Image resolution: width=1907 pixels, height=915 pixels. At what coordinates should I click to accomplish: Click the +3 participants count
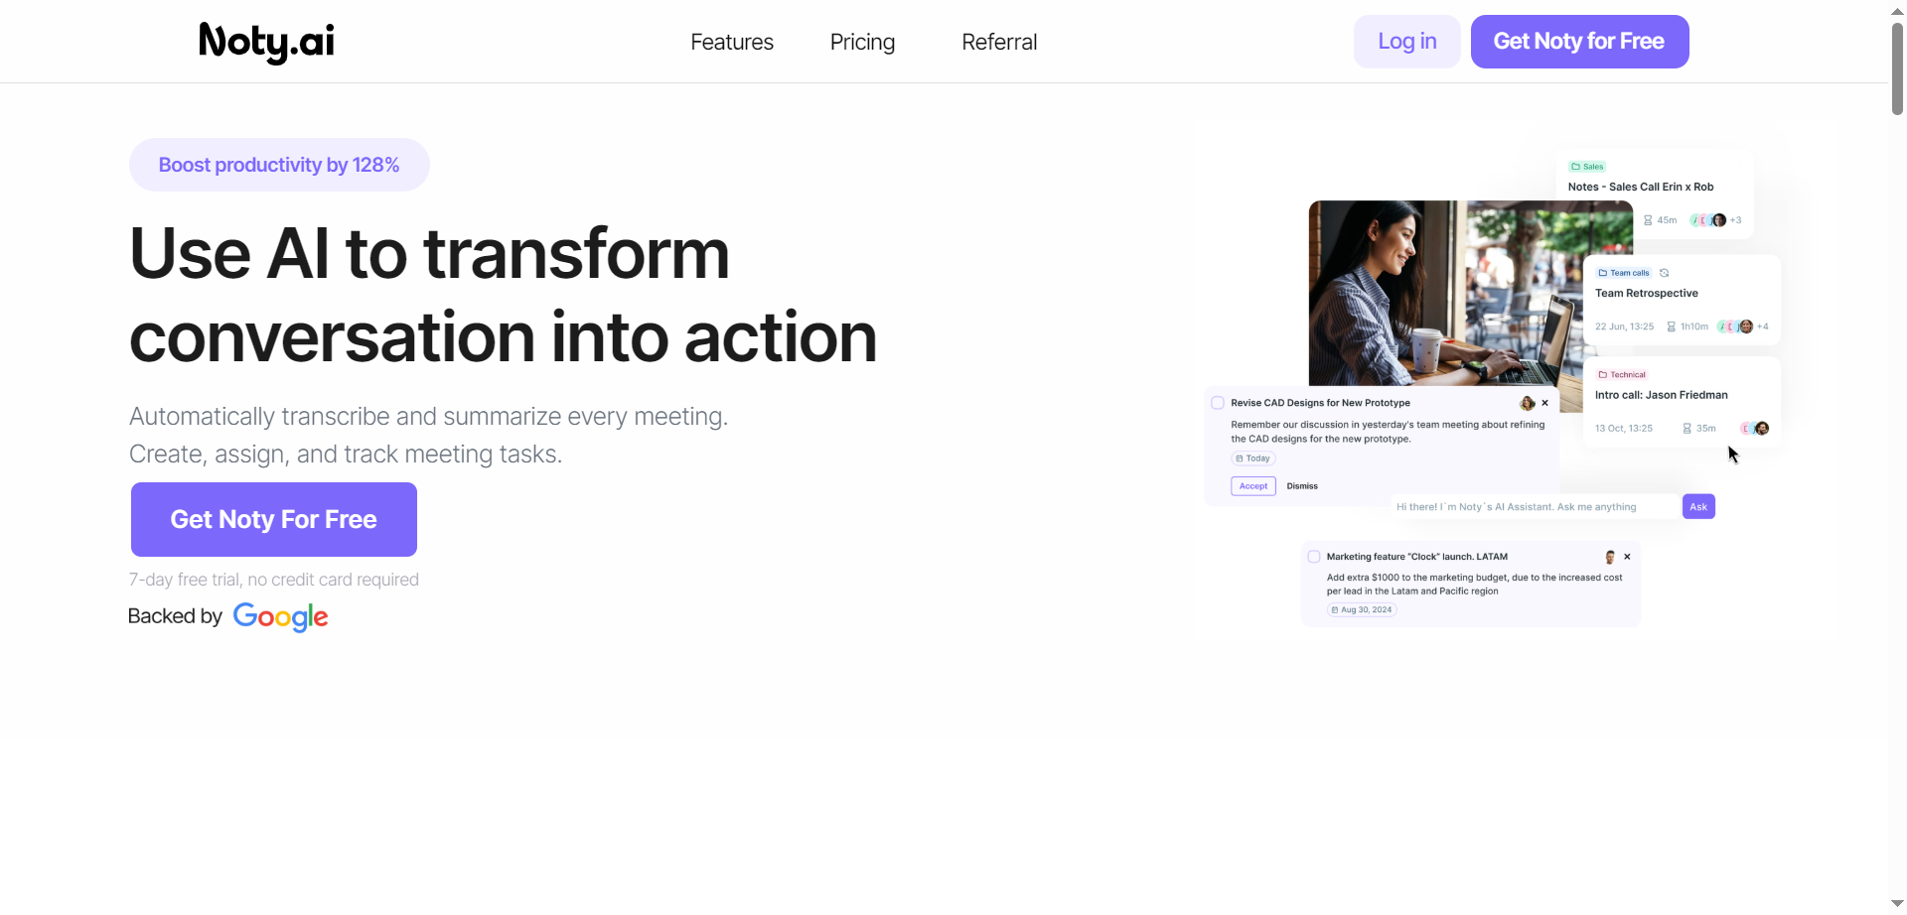click(x=1736, y=220)
